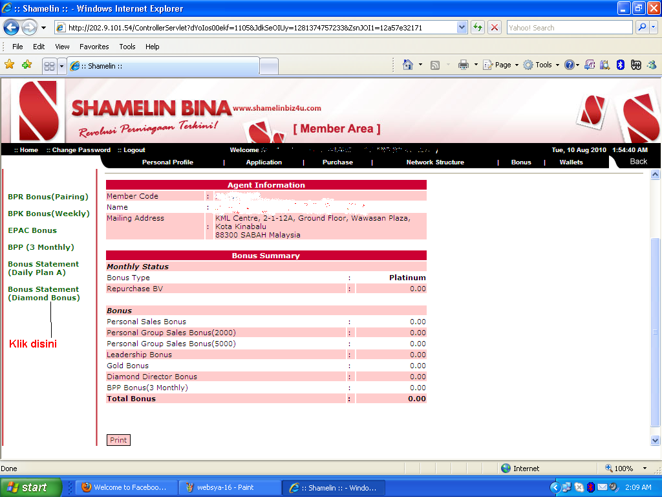Click the scrollbar down arrow
Image resolution: width=662 pixels, height=497 pixels.
pyautogui.click(x=655, y=440)
